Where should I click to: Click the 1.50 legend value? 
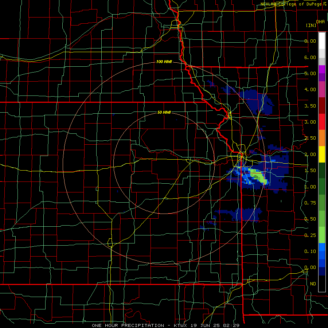[x=310, y=171]
